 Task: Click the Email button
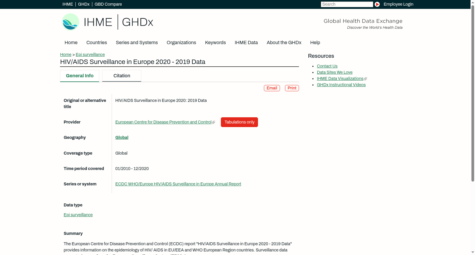(x=272, y=88)
